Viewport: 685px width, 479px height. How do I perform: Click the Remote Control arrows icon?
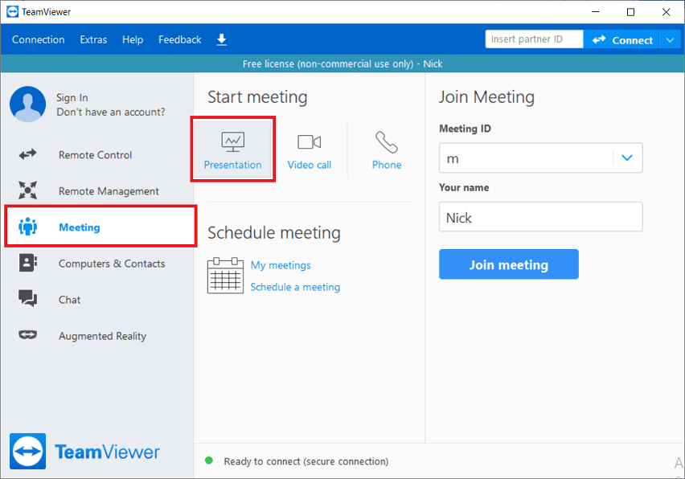[27, 154]
